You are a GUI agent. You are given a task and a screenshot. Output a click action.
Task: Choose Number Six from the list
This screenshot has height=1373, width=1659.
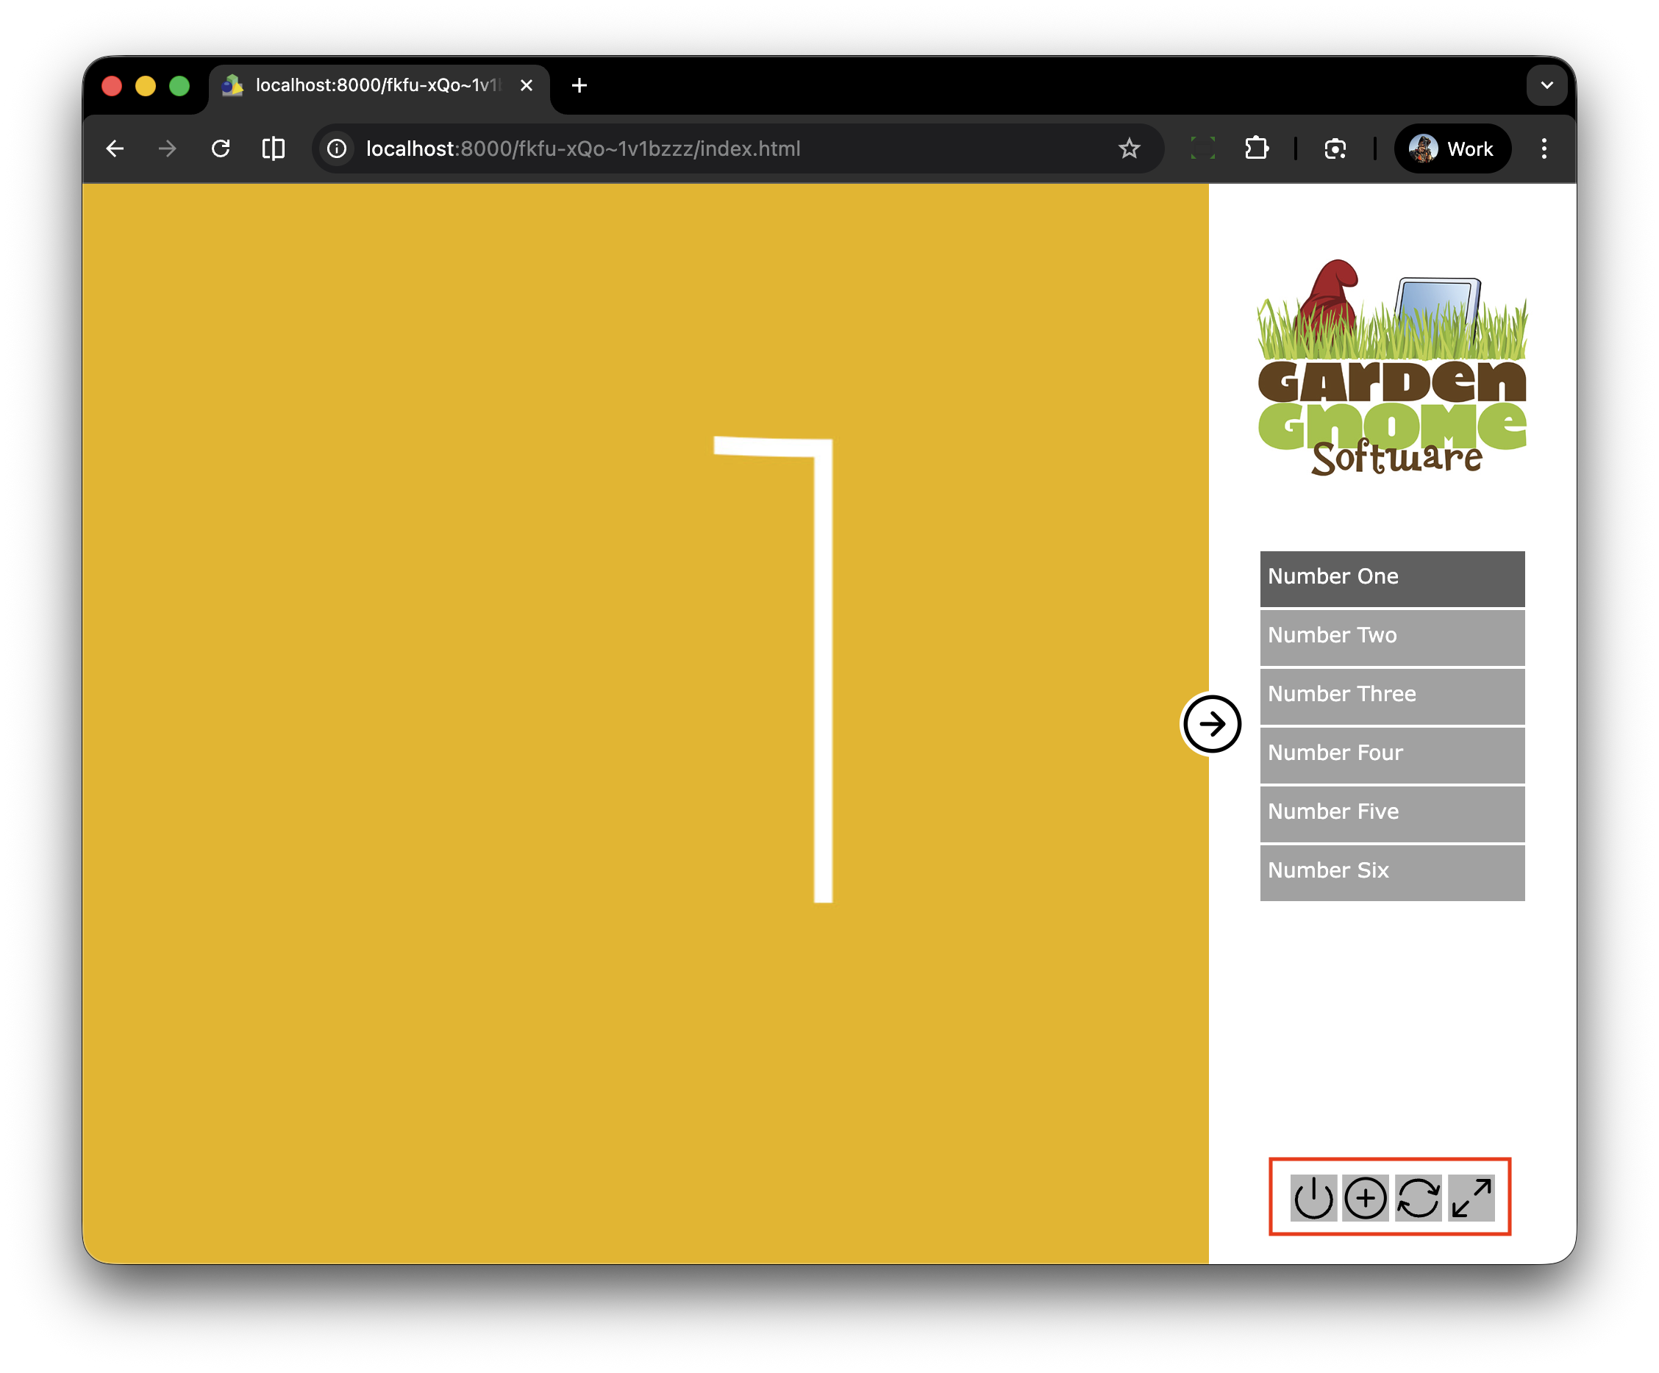(x=1392, y=872)
